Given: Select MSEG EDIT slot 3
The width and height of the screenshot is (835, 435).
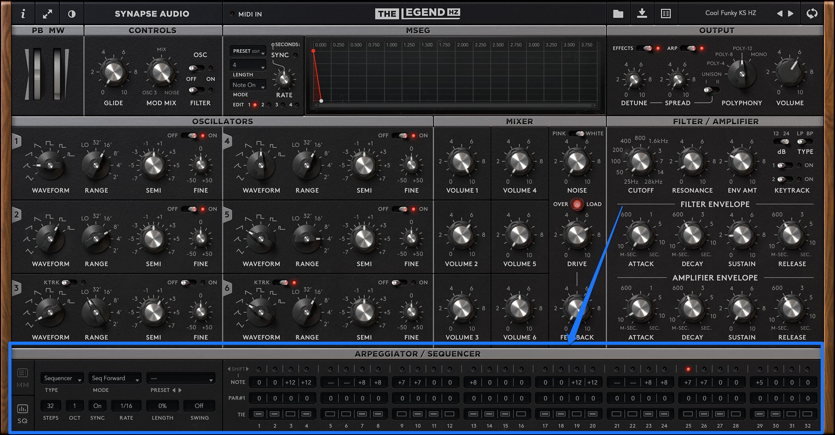Looking at the screenshot, I should pyautogui.click(x=283, y=105).
